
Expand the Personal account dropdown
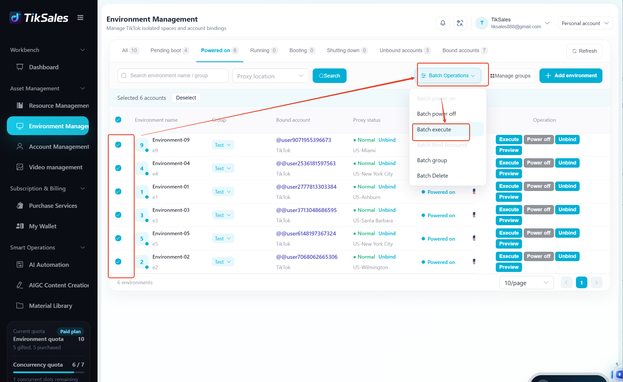pos(585,23)
